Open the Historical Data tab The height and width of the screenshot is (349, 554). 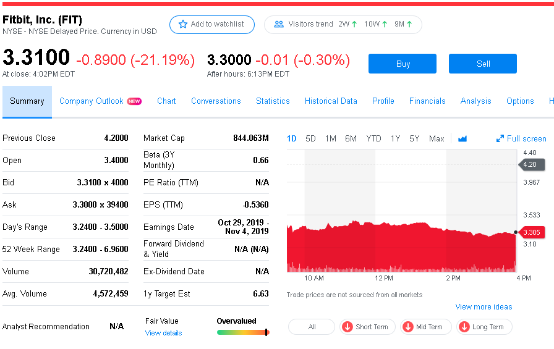(331, 101)
